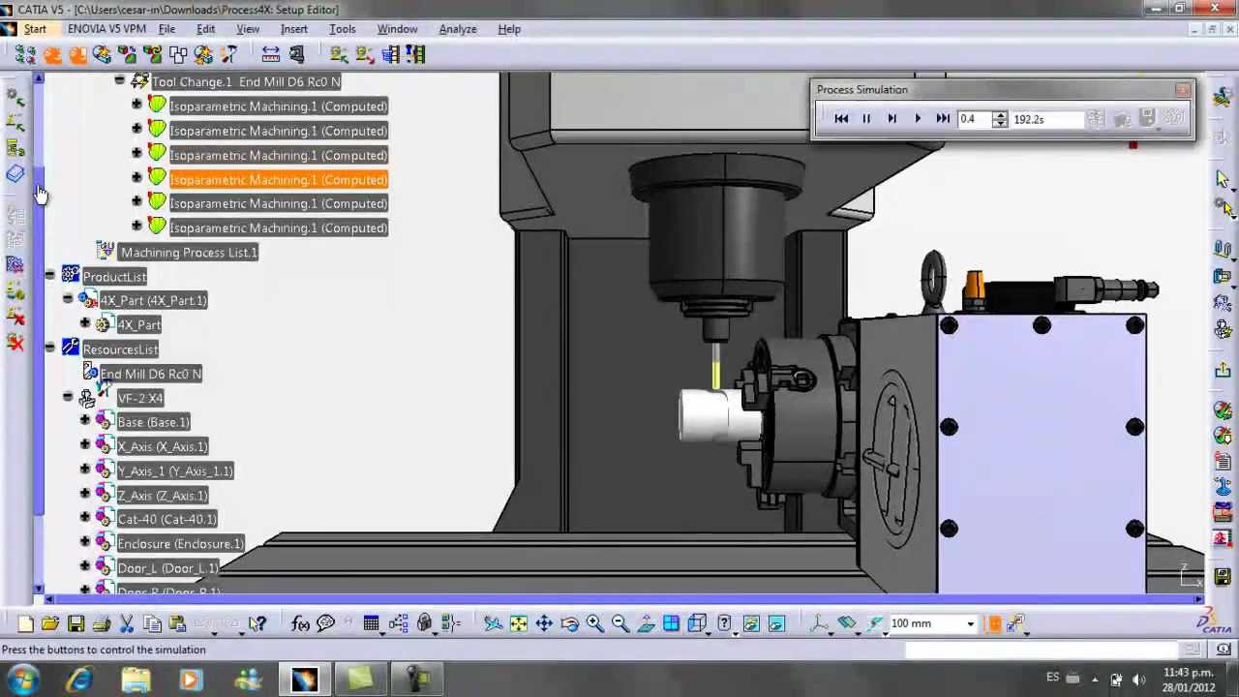Step forward one step in simulation
This screenshot has height=697, width=1239.
coord(891,119)
